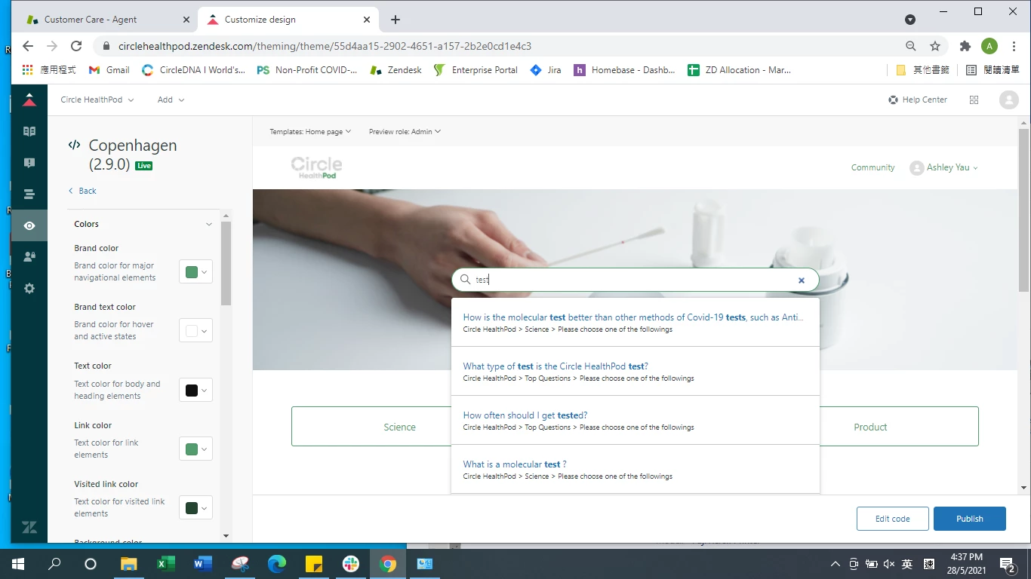Open Ashley Yau user menu in preview

coord(944,167)
